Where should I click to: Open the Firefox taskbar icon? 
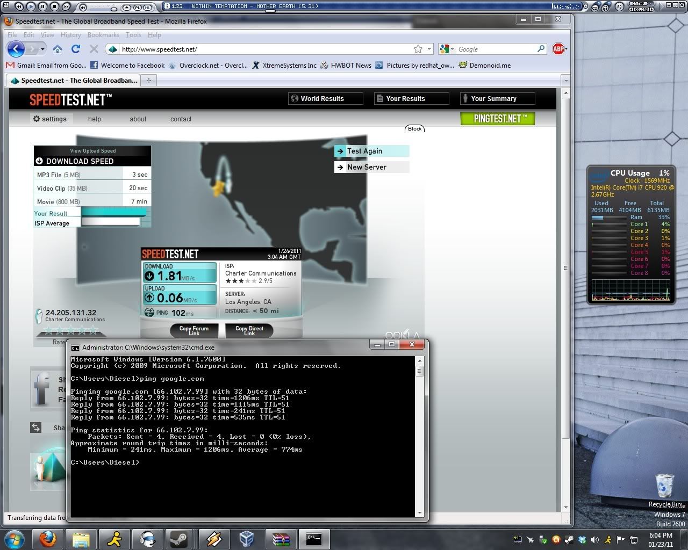click(x=48, y=539)
